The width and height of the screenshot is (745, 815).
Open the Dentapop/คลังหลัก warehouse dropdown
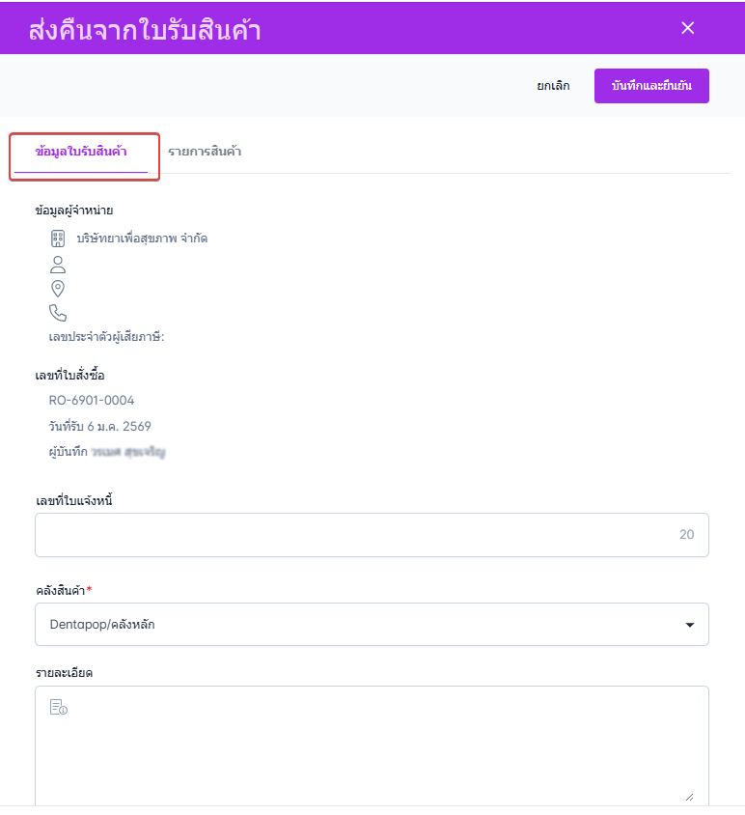click(372, 624)
